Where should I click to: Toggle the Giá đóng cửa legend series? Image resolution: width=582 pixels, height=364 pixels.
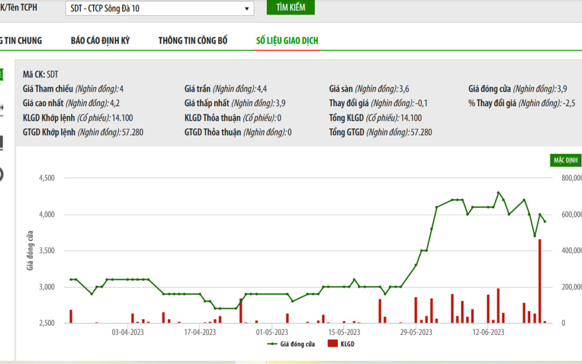(x=291, y=344)
